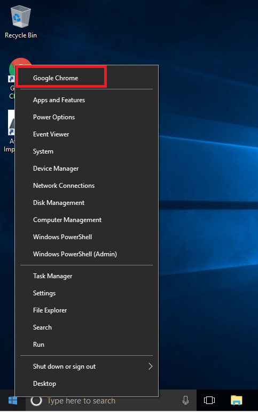The width and height of the screenshot is (258, 412).
Task: Select the Recycle Bin desktop icon
Action: point(21,23)
